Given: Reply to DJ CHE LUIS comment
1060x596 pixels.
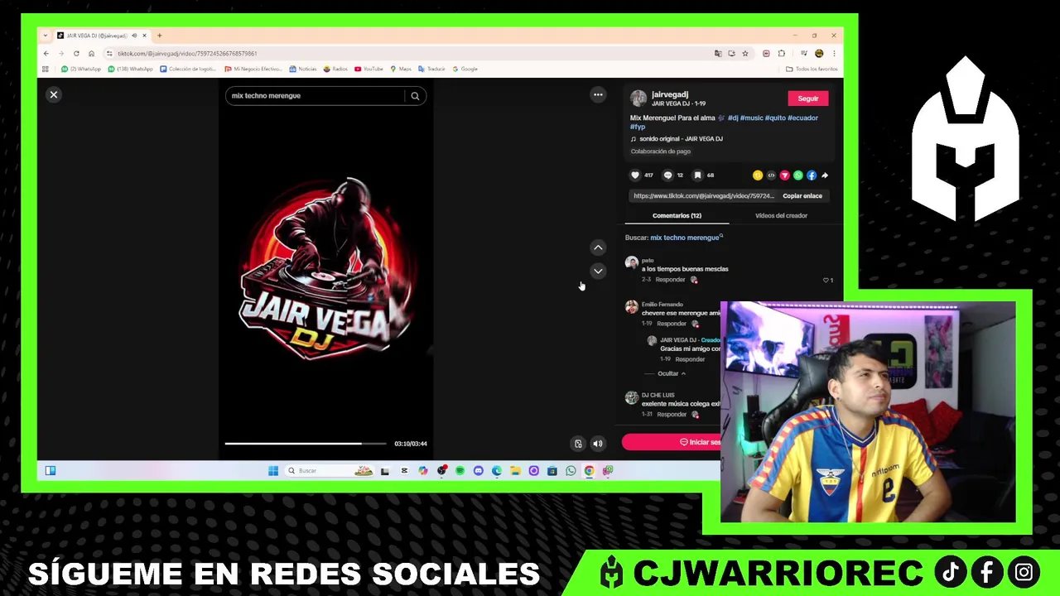Looking at the screenshot, I should 672,415.
